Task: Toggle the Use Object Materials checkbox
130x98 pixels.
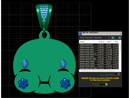Action: pos(118,74)
